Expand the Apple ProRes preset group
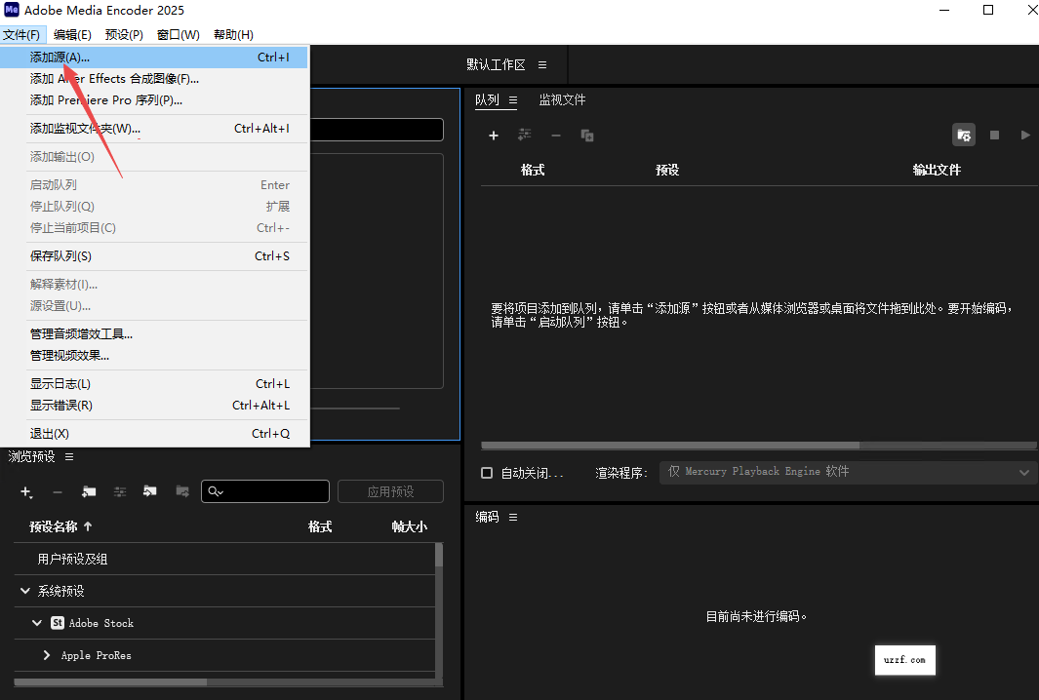The height and width of the screenshot is (700, 1039). coord(47,655)
